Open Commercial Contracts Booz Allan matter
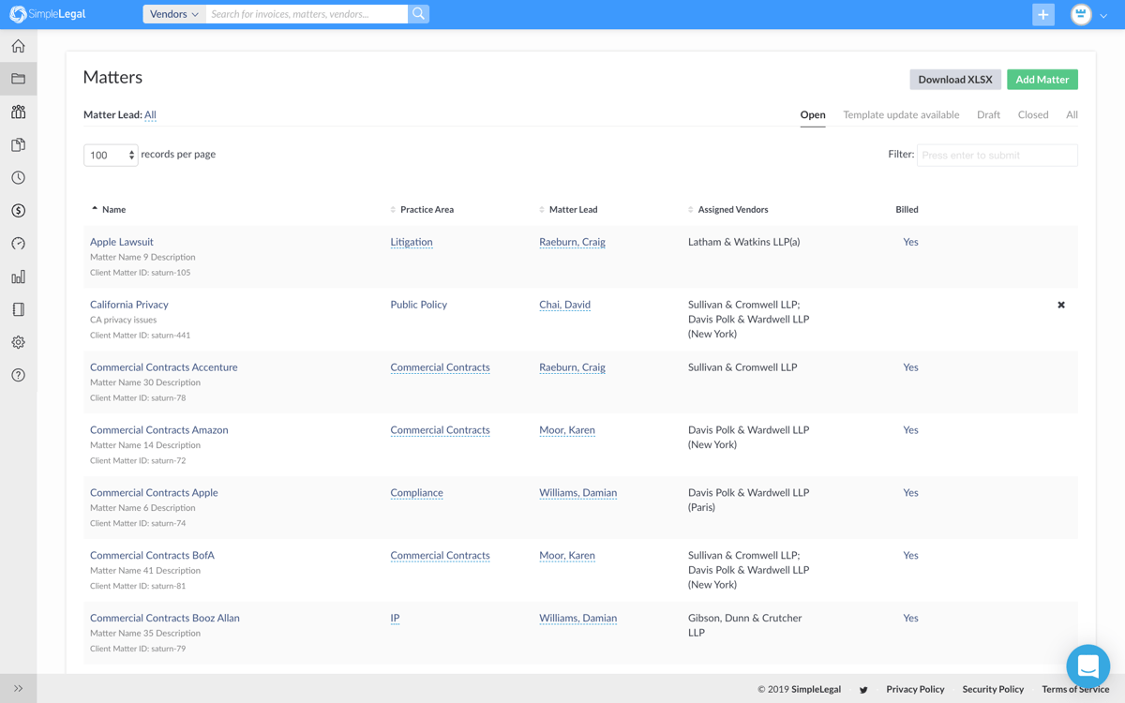This screenshot has width=1125, height=703. 165,619
